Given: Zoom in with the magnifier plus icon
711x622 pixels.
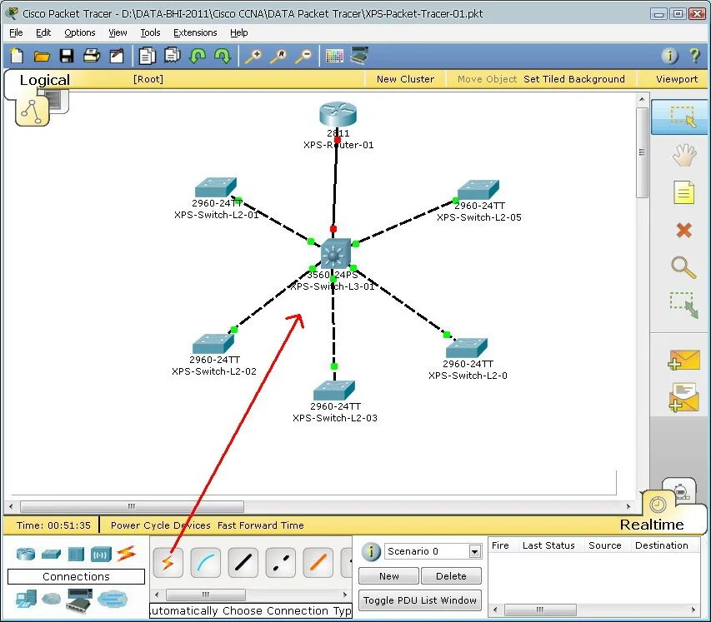Looking at the screenshot, I should [x=253, y=56].
